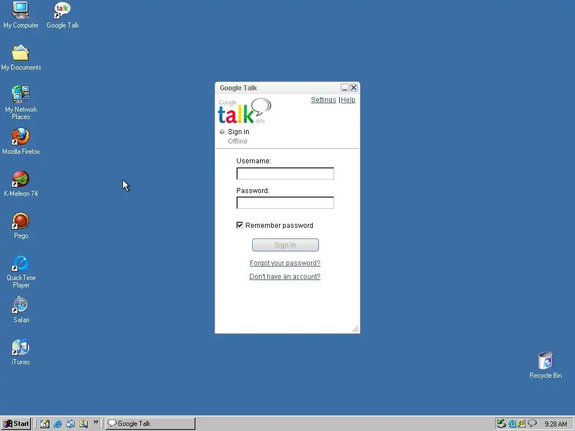The width and height of the screenshot is (575, 431).
Task: Click into the Username field
Action: tap(285, 173)
